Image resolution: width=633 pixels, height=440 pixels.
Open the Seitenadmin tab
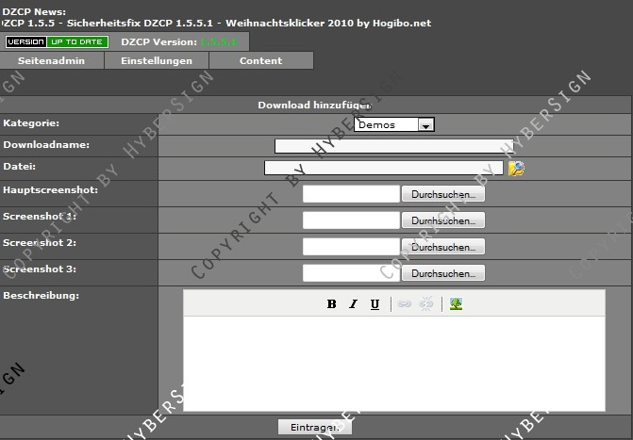coord(51,60)
